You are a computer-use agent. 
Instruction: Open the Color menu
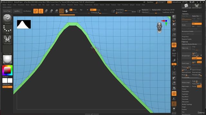[14, 5]
